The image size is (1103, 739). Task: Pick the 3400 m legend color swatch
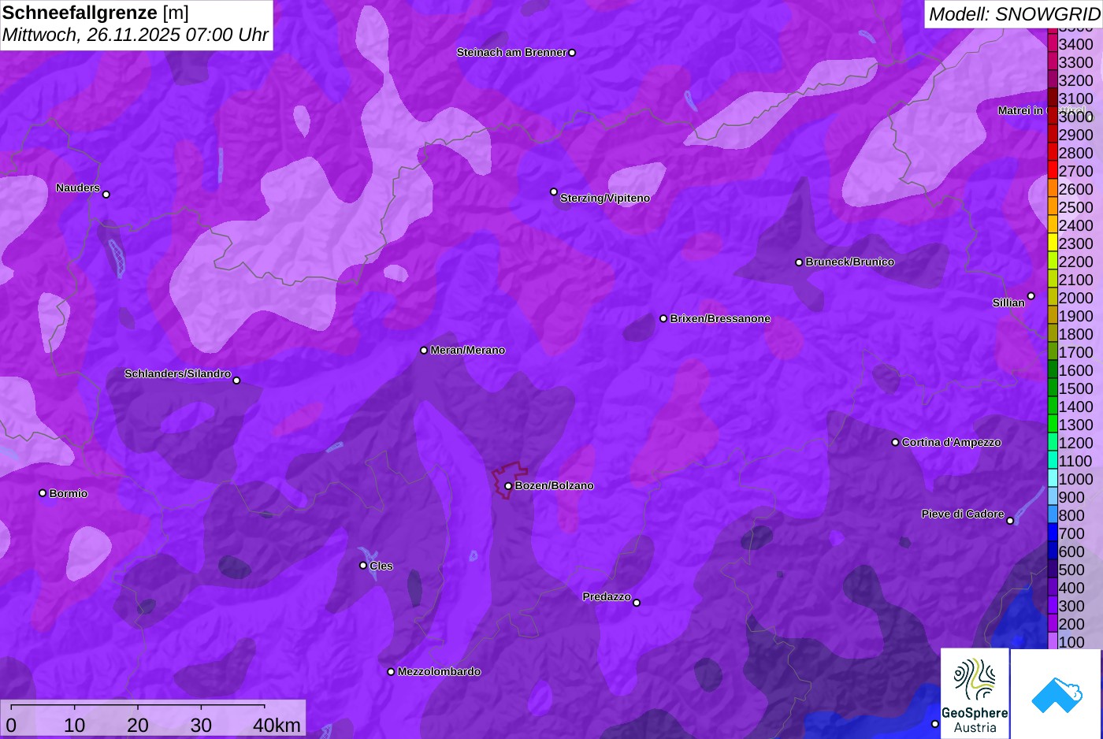click(1053, 44)
